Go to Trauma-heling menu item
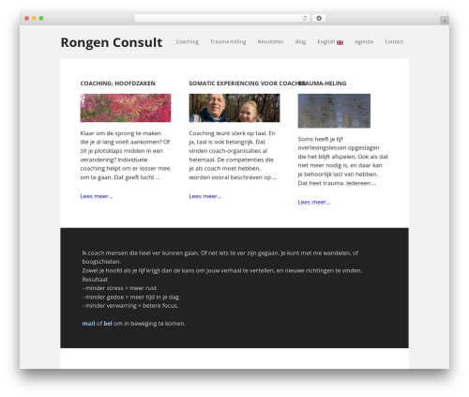Viewport: 469px width, 397px height. pos(228,41)
